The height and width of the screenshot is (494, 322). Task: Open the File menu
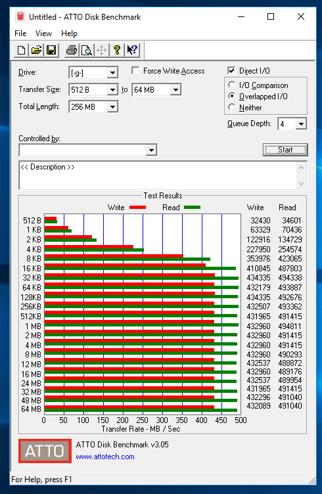[x=20, y=34]
